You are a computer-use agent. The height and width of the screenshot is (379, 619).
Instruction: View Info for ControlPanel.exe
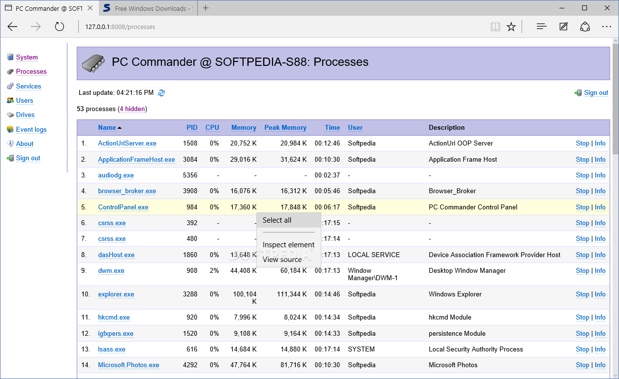(600, 207)
